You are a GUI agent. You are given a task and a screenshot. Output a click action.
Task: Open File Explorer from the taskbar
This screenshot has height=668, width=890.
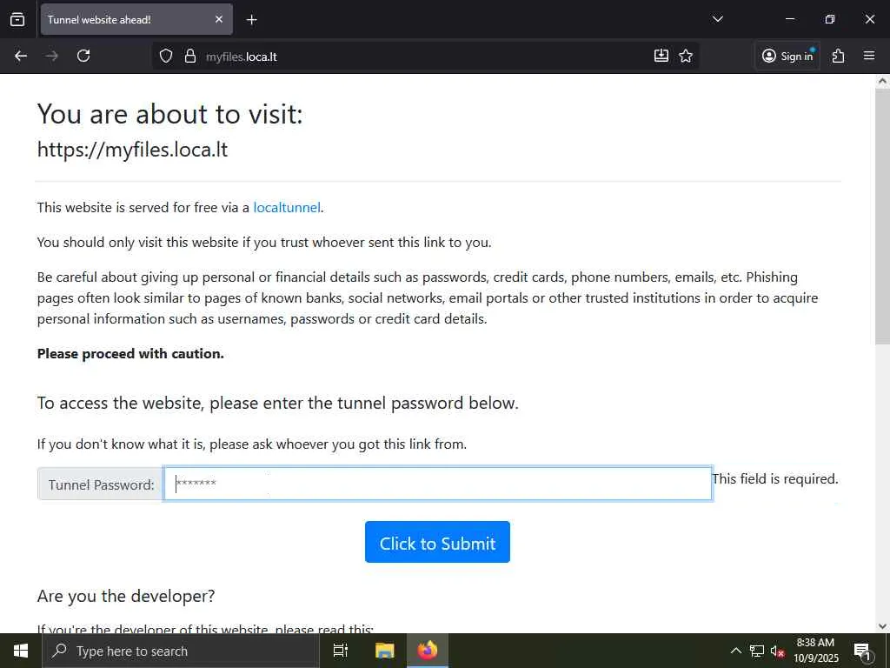point(385,651)
